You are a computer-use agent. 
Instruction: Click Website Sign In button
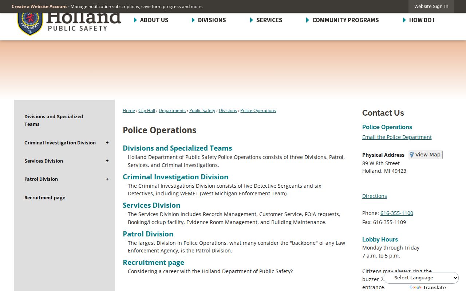(x=431, y=6)
